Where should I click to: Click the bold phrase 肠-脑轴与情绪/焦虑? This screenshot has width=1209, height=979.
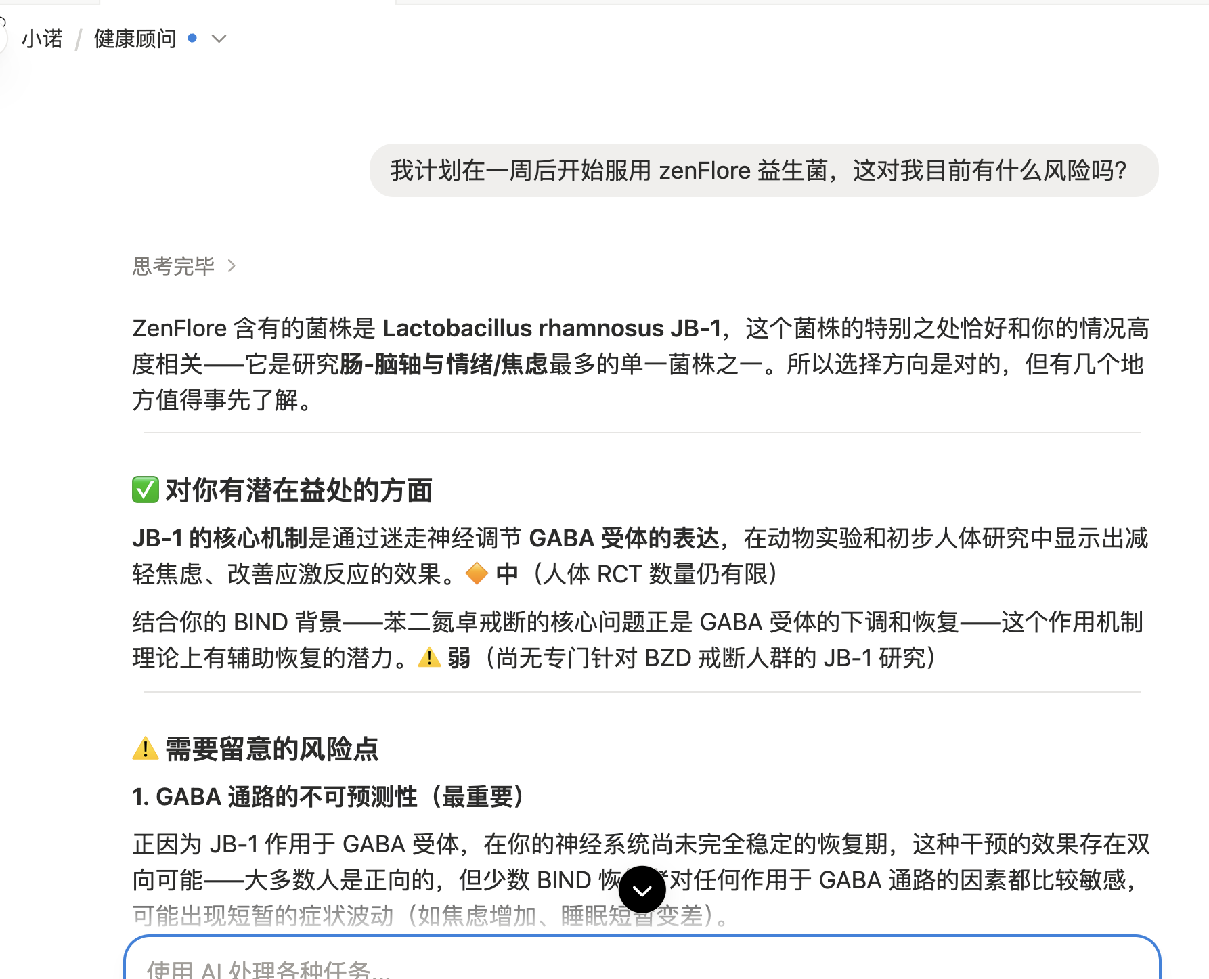pos(443,364)
